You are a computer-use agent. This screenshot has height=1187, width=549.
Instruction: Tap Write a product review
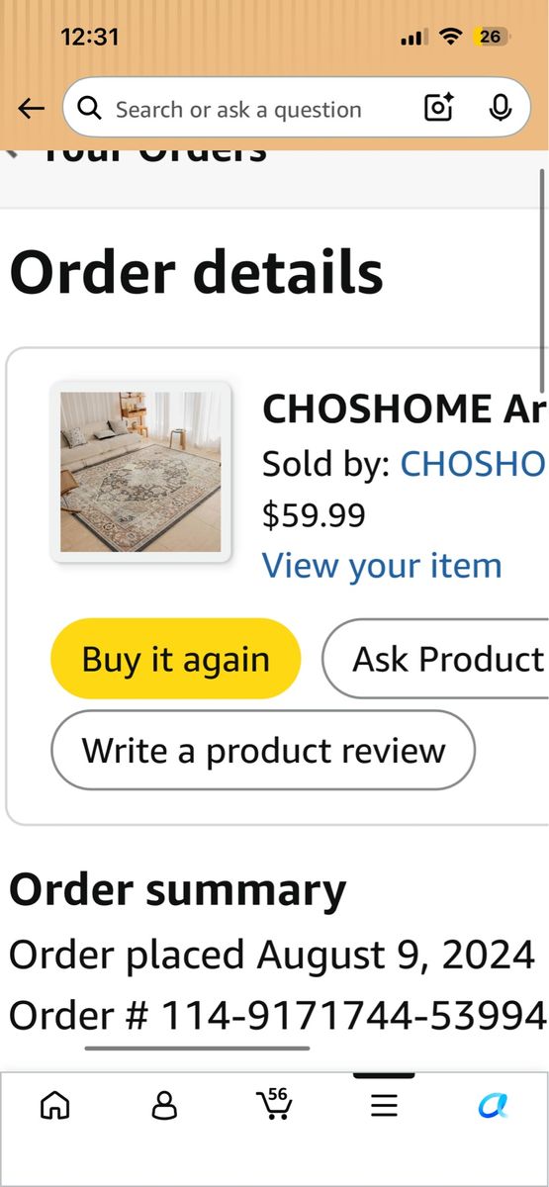[x=263, y=750]
